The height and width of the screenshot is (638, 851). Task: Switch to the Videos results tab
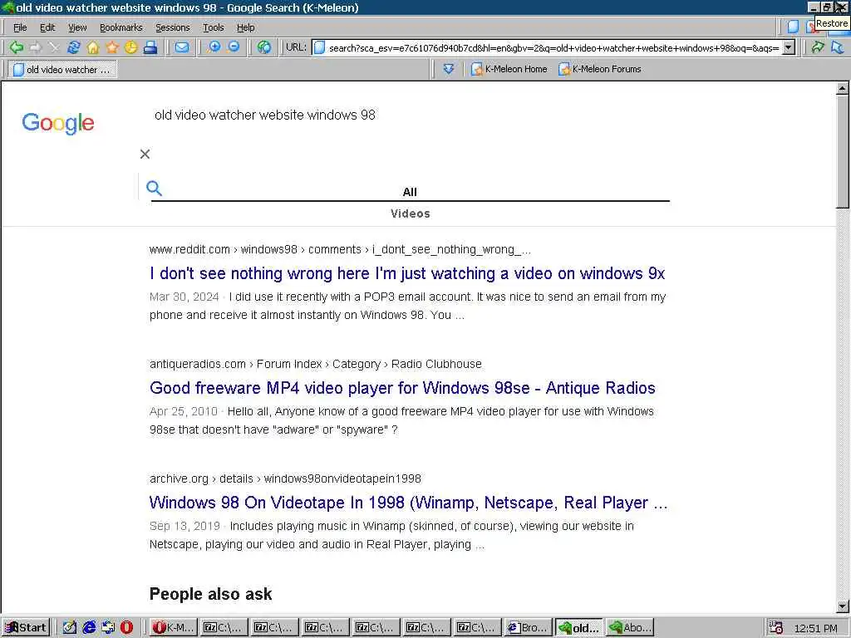click(x=411, y=213)
